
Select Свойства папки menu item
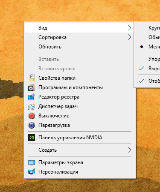[x=79, y=78]
